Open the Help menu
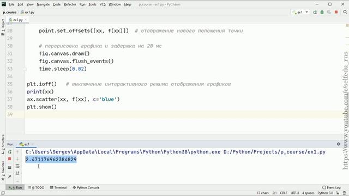The width and height of the screenshot is (349, 196). (128, 4)
